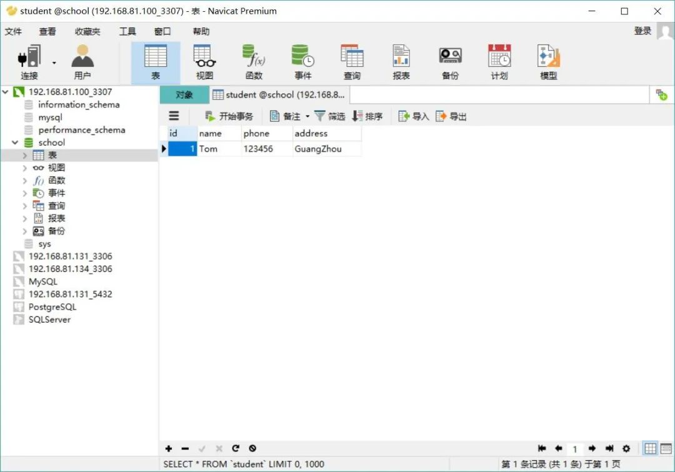Switch to the 对象 tab
The width and height of the screenshot is (675, 472).
click(184, 95)
